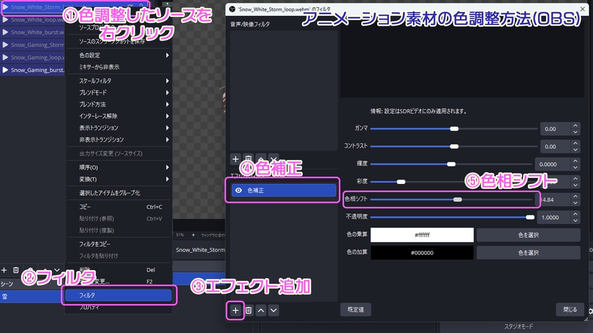Click the スタジオモード button
Screen dimensions: 593x333
(518, 327)
